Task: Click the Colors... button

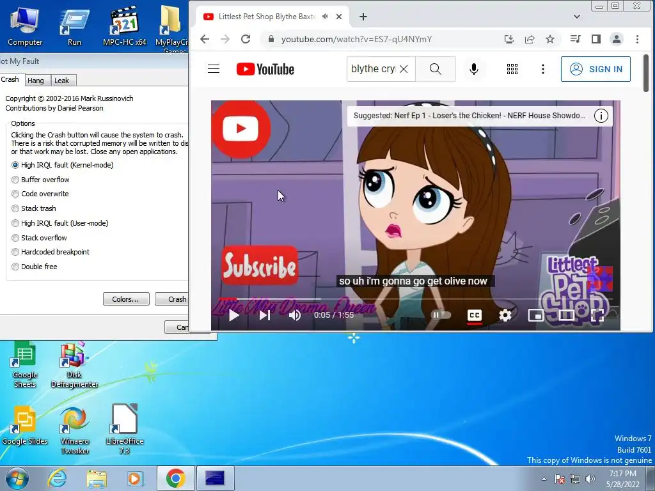Action: (x=126, y=299)
